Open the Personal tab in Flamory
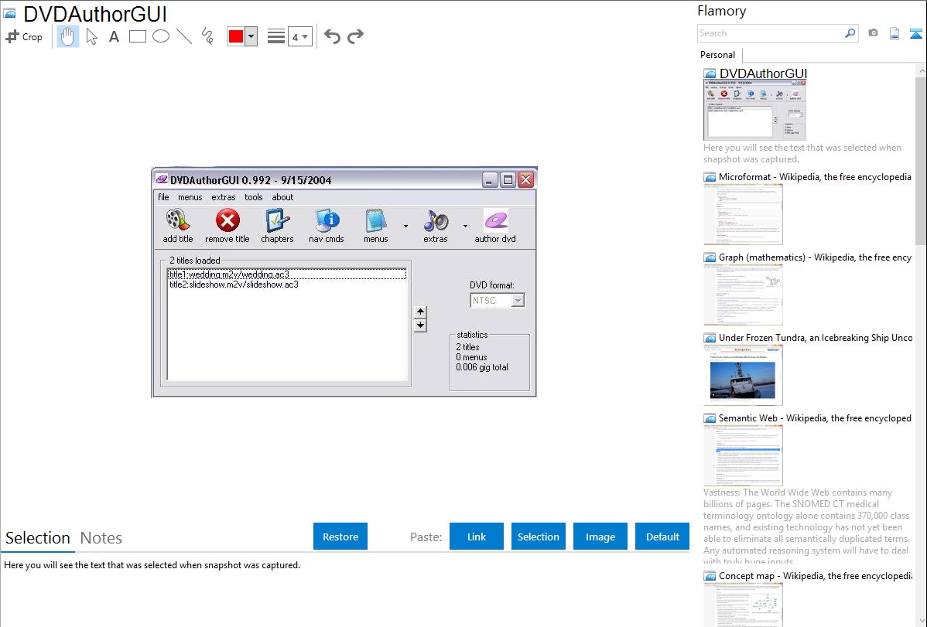Screen dimensions: 927x627 718,55
